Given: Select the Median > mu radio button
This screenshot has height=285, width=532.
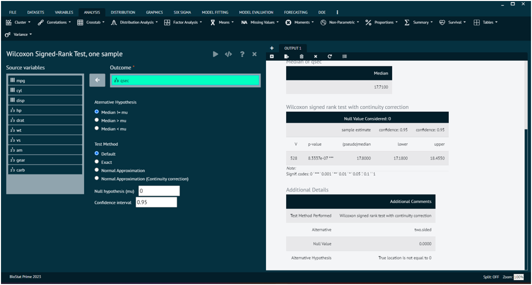Looking at the screenshot, I should [97, 120].
